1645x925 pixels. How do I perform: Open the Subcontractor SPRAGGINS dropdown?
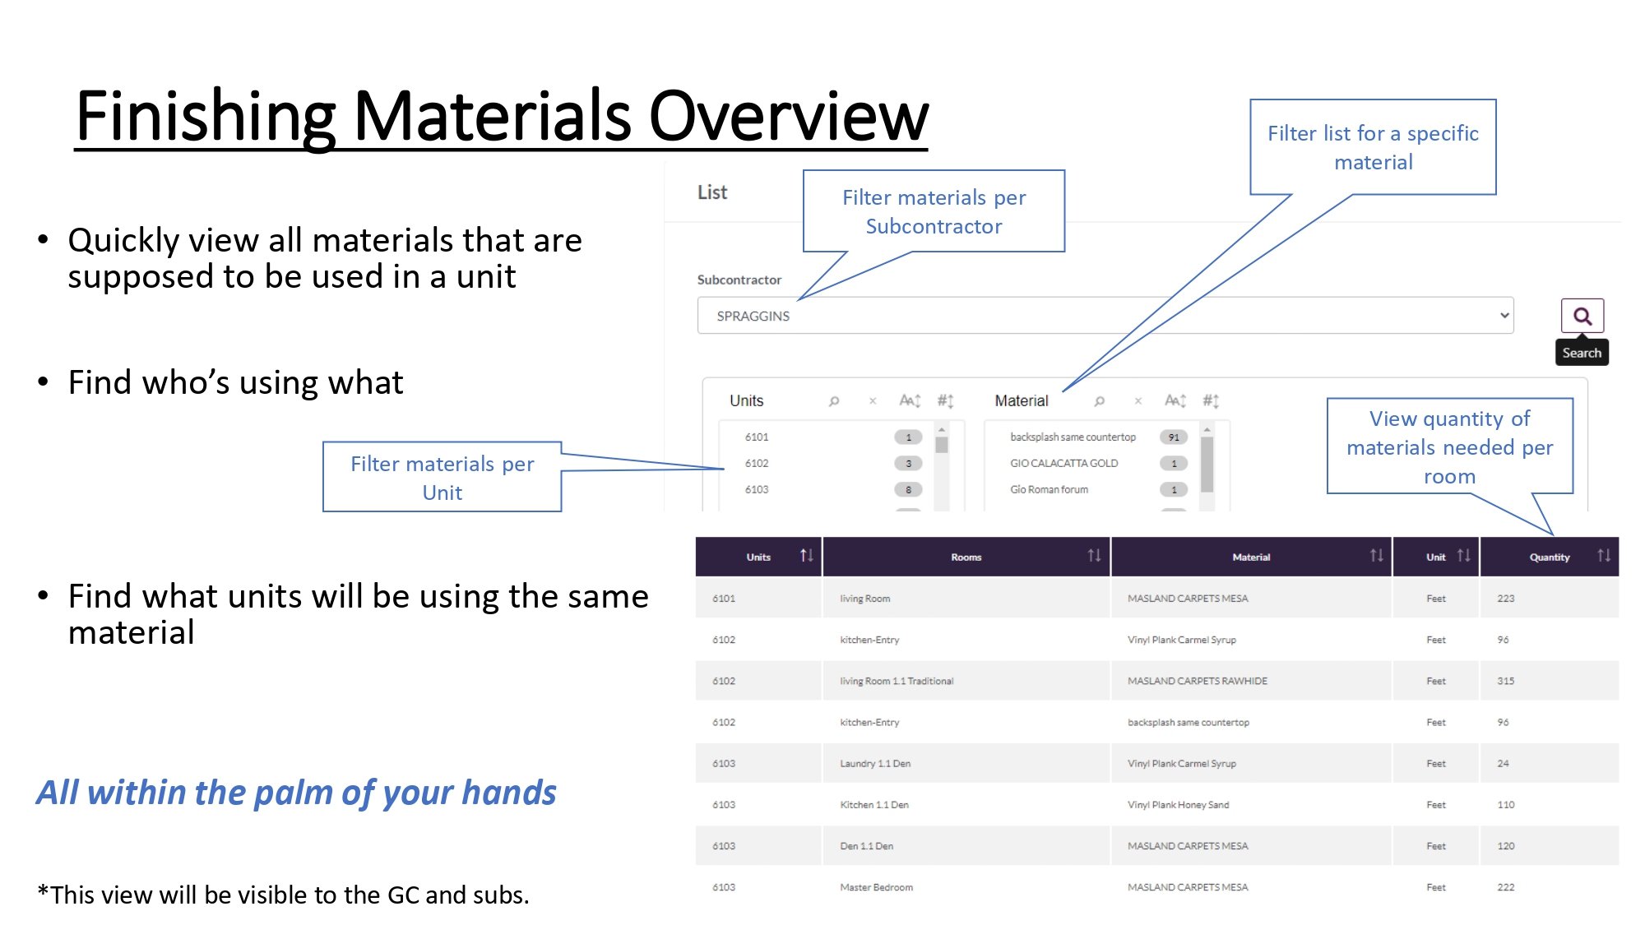click(x=1105, y=316)
